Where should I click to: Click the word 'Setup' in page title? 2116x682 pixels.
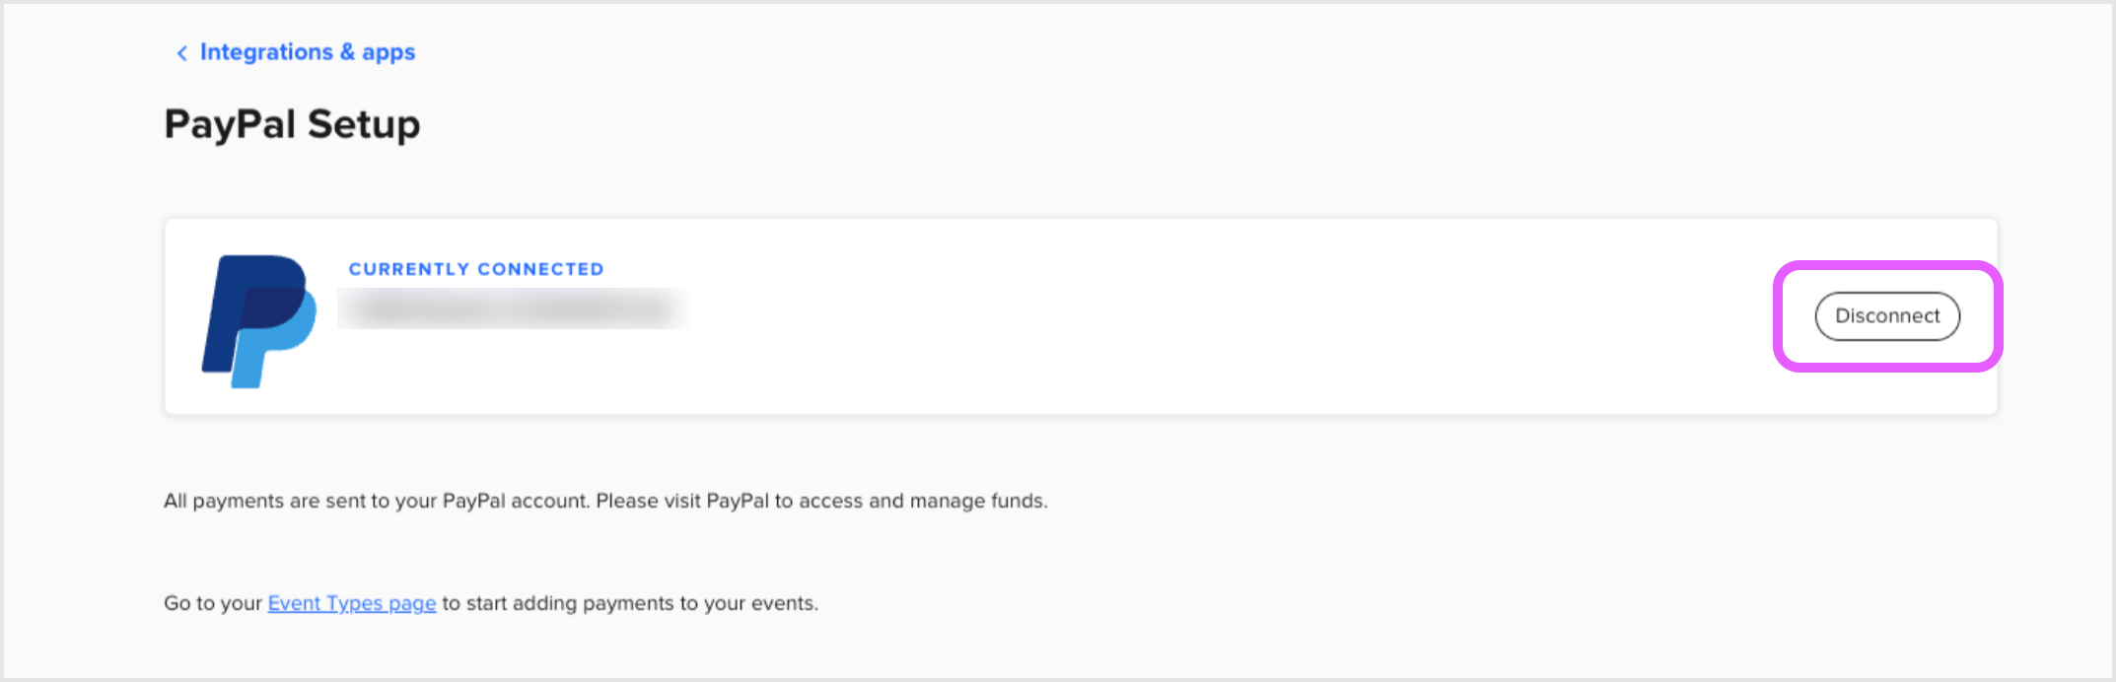pos(364,124)
